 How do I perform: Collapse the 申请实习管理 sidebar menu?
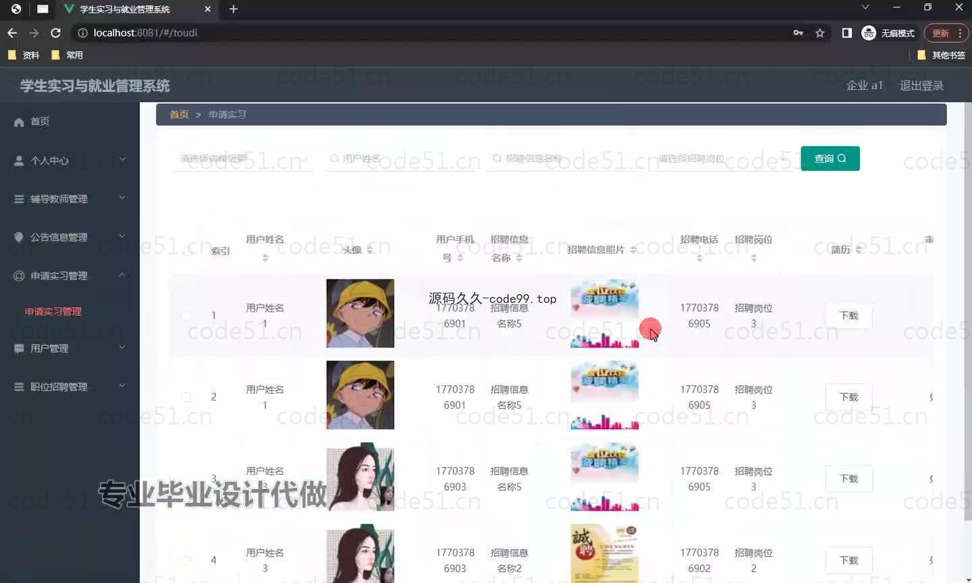pos(70,276)
